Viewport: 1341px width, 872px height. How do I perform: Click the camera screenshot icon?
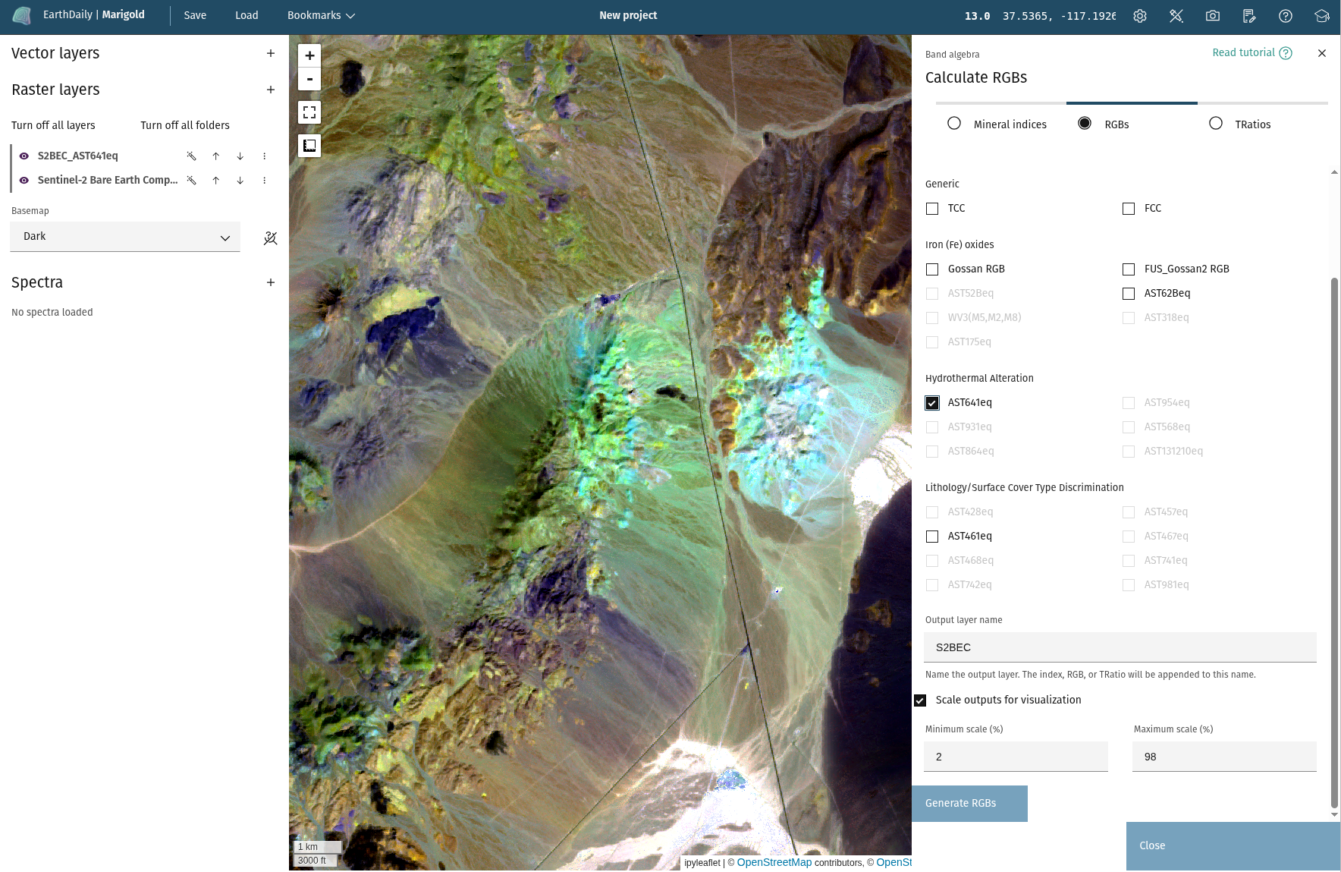[1212, 16]
